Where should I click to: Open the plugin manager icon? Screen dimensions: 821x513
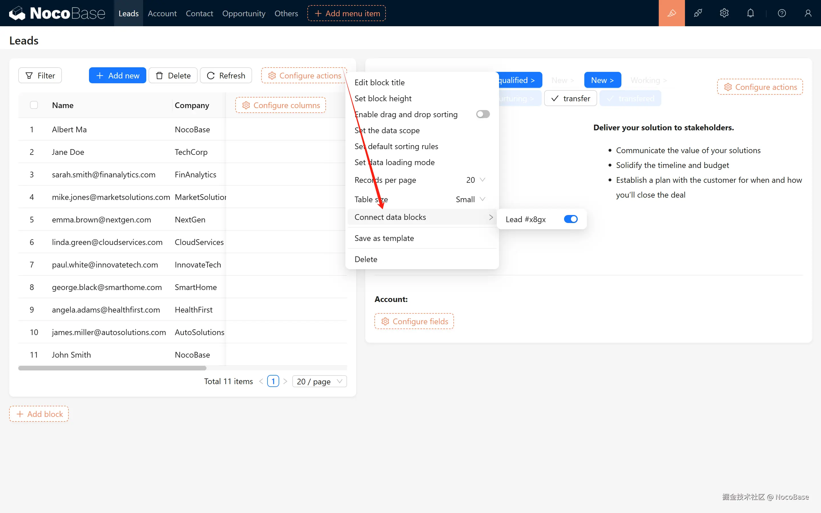coord(698,13)
